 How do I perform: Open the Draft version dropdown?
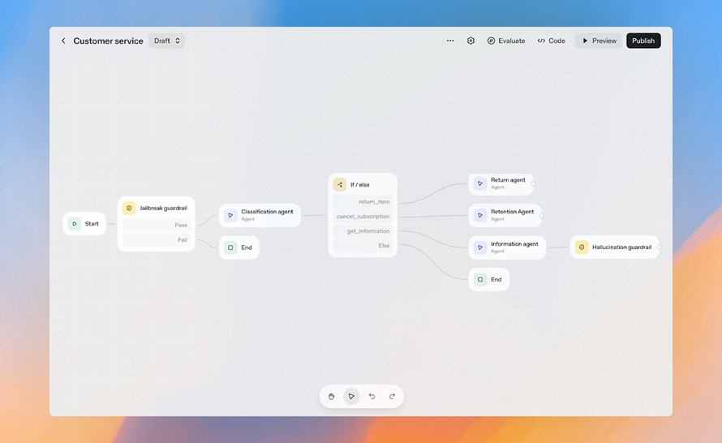click(166, 41)
